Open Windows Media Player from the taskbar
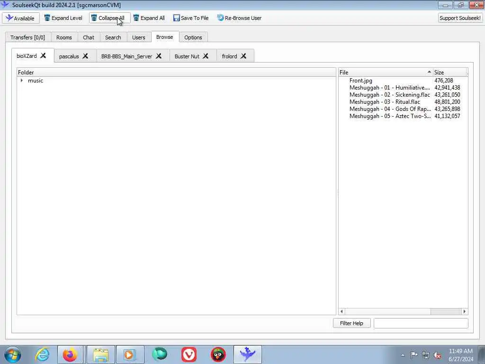 pos(130,355)
